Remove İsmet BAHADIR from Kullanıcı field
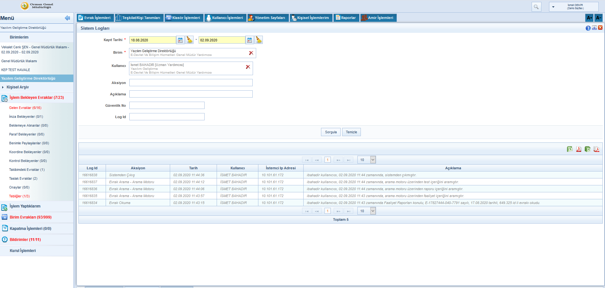Image resolution: width=605 pixels, height=288 pixels. coord(248,67)
